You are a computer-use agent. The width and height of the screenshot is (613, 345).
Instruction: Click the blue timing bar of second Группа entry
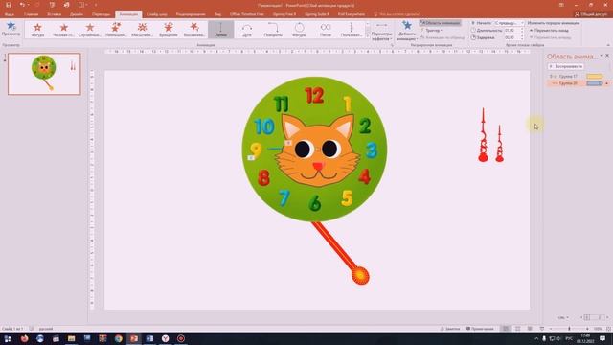(x=594, y=83)
